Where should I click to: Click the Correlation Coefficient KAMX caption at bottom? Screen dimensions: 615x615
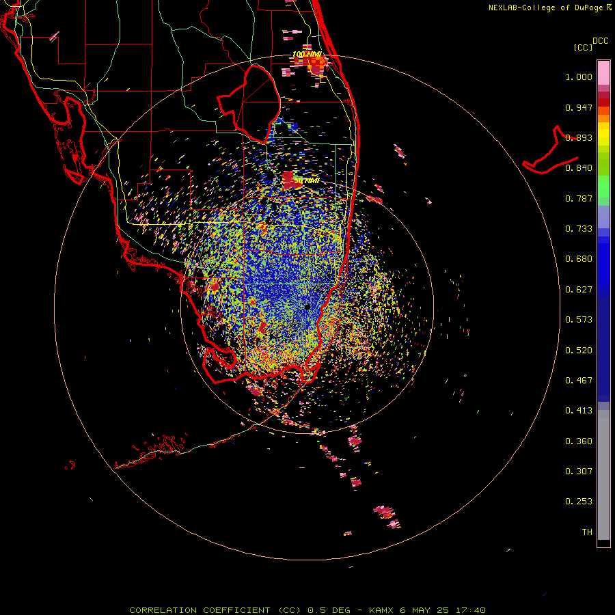[307, 610]
